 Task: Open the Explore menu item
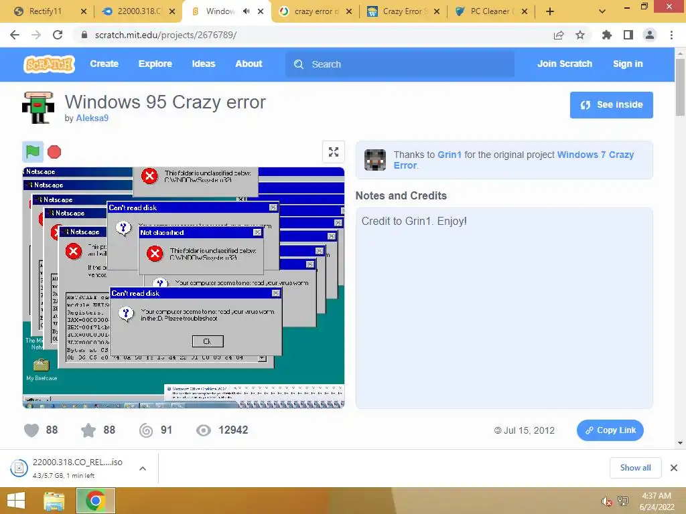[x=155, y=64]
